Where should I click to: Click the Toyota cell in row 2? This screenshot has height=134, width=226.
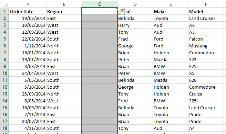coord(171,18)
